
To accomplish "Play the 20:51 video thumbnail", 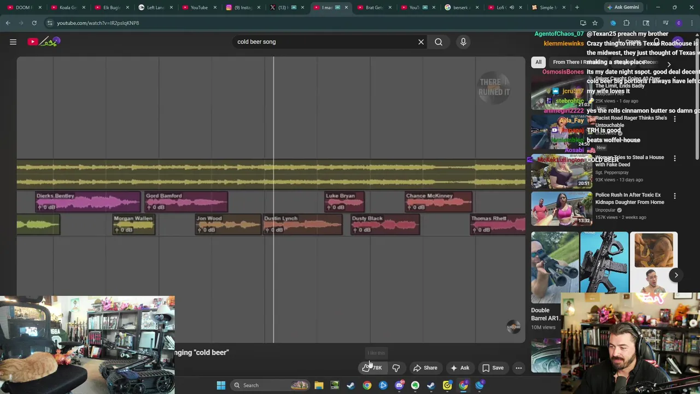I will click(x=561, y=171).
